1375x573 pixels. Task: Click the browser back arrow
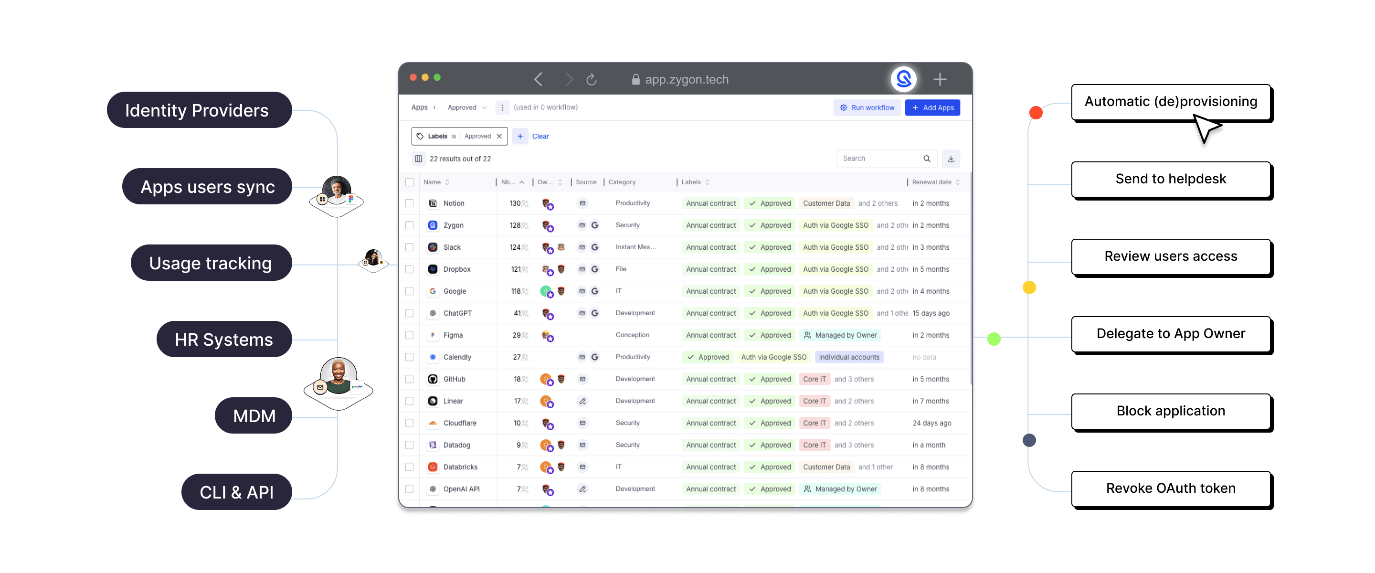click(538, 80)
